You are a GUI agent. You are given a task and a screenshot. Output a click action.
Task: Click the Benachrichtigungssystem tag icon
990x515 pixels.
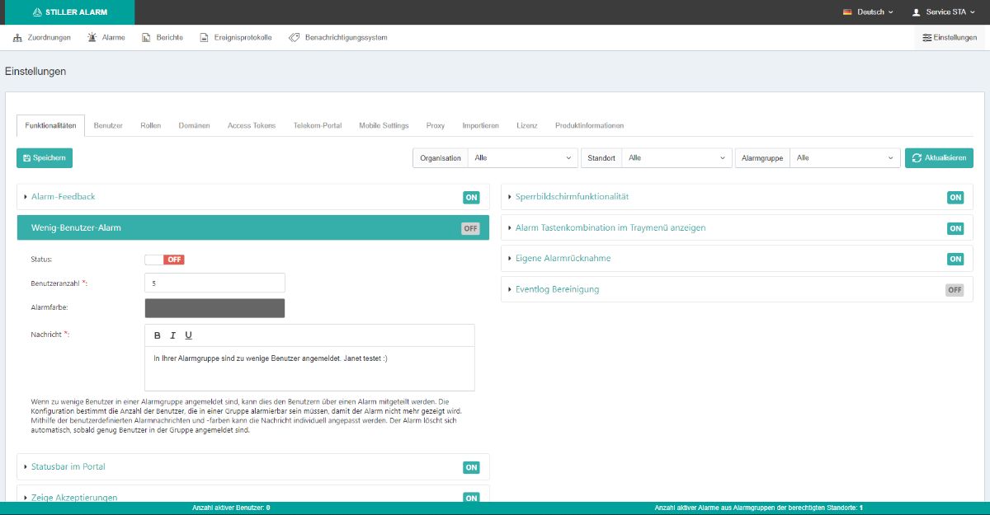click(294, 38)
